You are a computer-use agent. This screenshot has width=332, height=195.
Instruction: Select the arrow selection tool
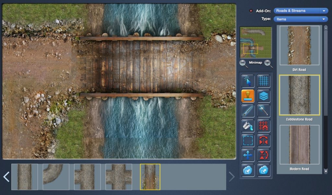point(248,81)
